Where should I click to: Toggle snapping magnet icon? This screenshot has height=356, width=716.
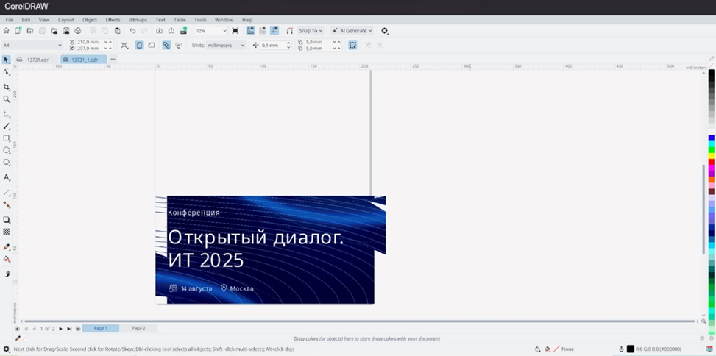pos(289,31)
